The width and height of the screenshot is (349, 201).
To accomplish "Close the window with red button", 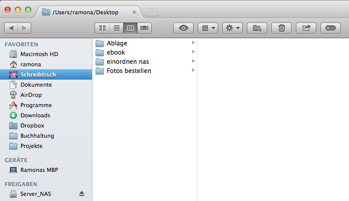I will pyautogui.click(x=8, y=10).
